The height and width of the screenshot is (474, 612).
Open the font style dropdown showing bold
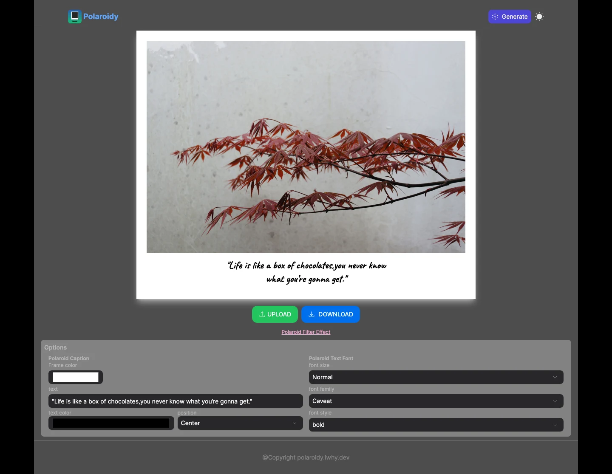pos(436,425)
